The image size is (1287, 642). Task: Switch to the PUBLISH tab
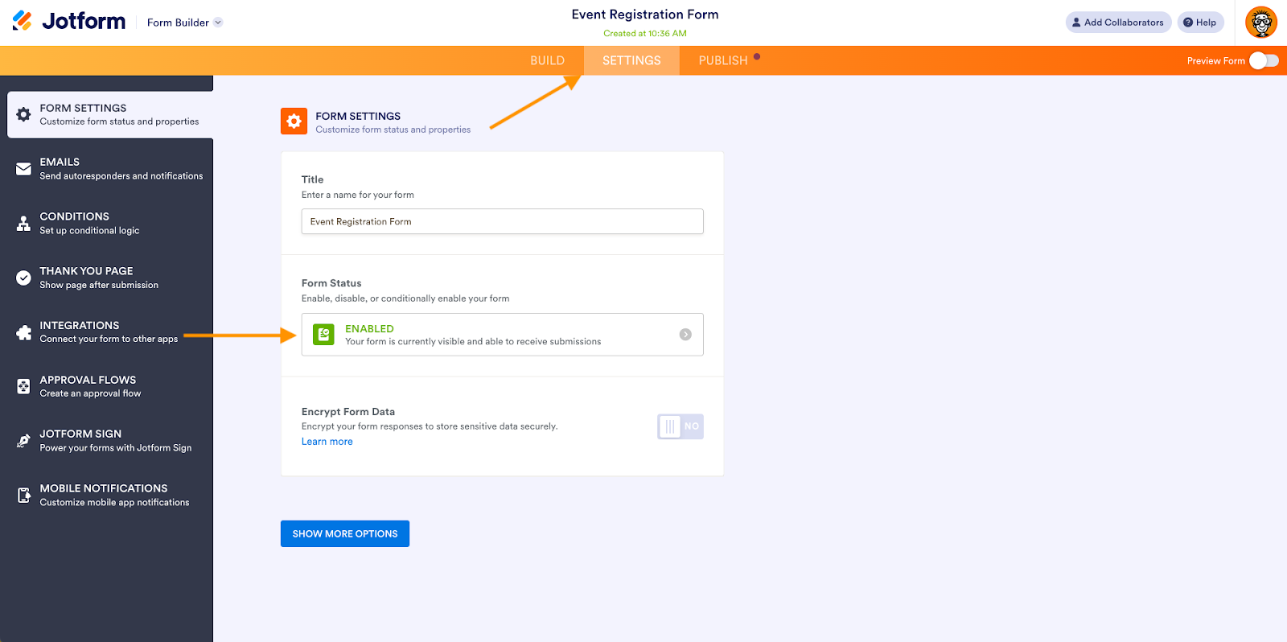(x=723, y=60)
